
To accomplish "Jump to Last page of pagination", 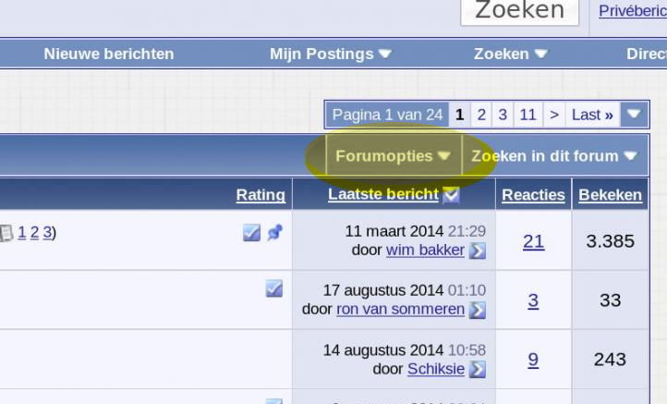I will [x=592, y=115].
